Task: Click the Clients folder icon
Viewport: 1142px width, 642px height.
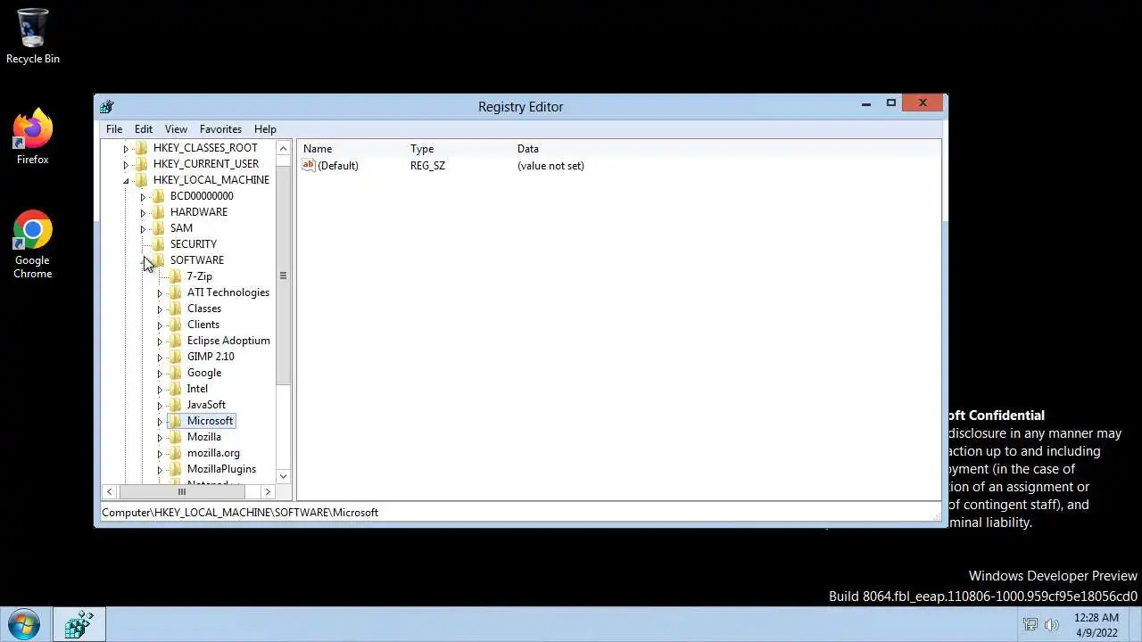Action: (x=175, y=325)
